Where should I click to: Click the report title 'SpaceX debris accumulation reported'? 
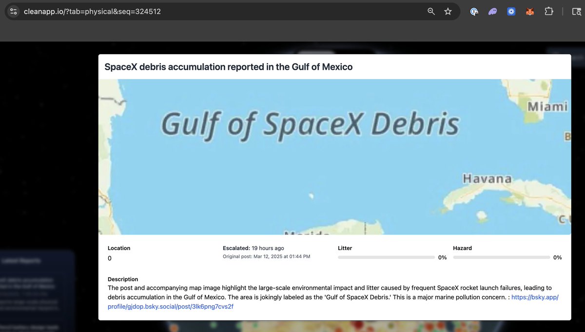pos(228,67)
